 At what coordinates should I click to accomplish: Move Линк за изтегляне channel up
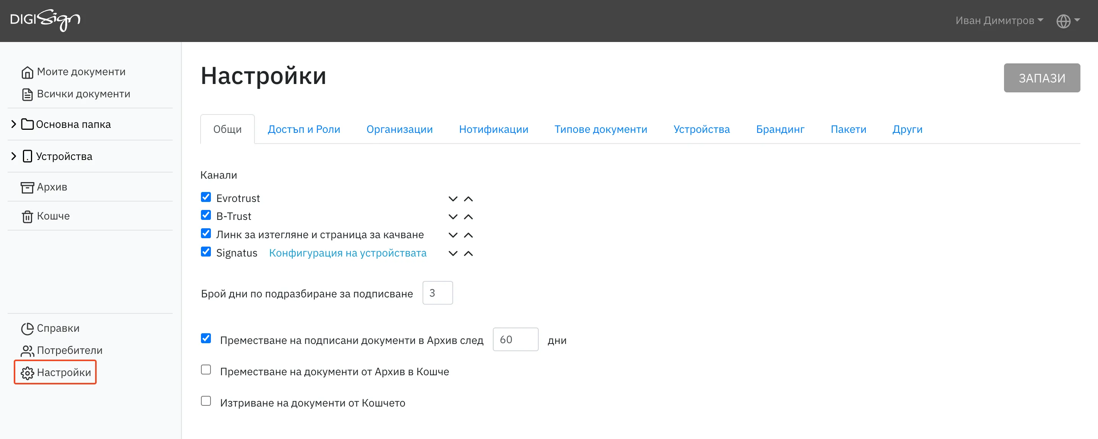pyautogui.click(x=468, y=235)
